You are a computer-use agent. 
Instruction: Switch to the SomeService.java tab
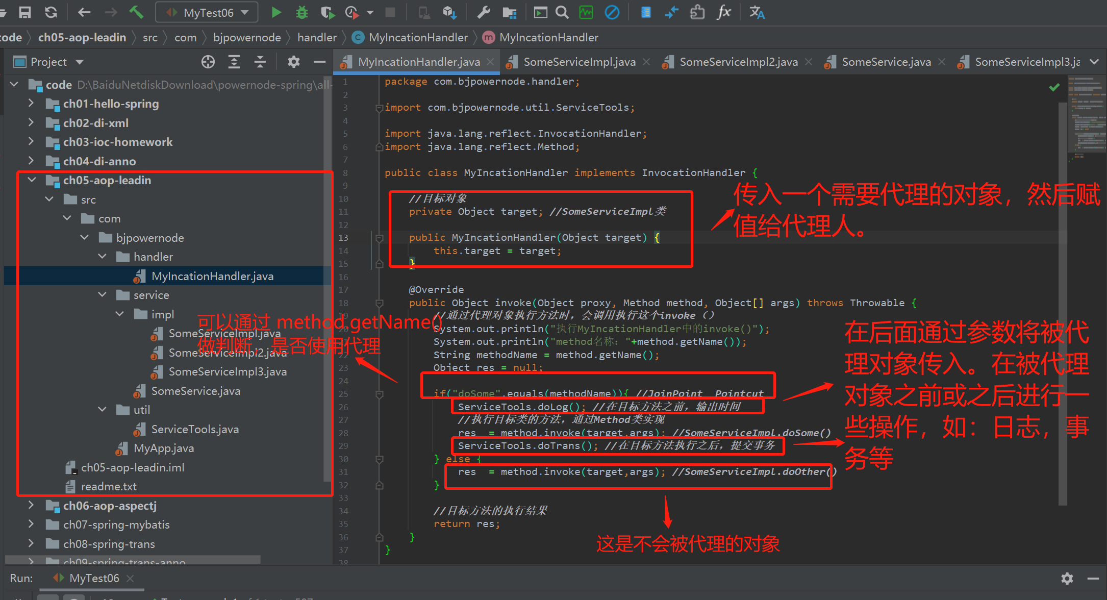tap(886, 62)
